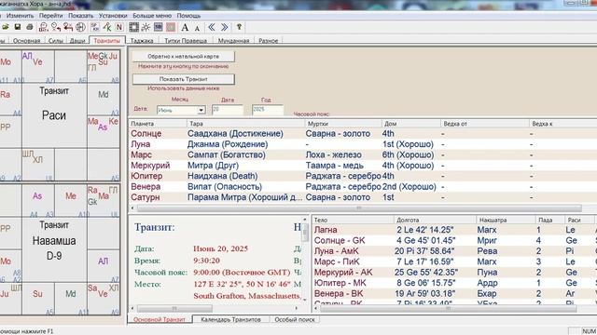Click the Солнце - GK longitude row
597x335 pixels.
pyautogui.click(x=454, y=240)
